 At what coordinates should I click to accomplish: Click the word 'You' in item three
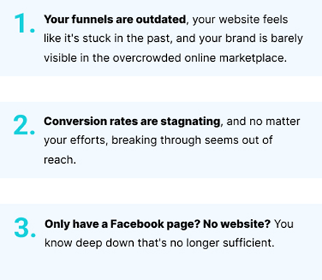pyautogui.click(x=284, y=224)
